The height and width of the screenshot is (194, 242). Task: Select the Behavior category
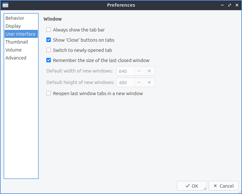click(15, 18)
